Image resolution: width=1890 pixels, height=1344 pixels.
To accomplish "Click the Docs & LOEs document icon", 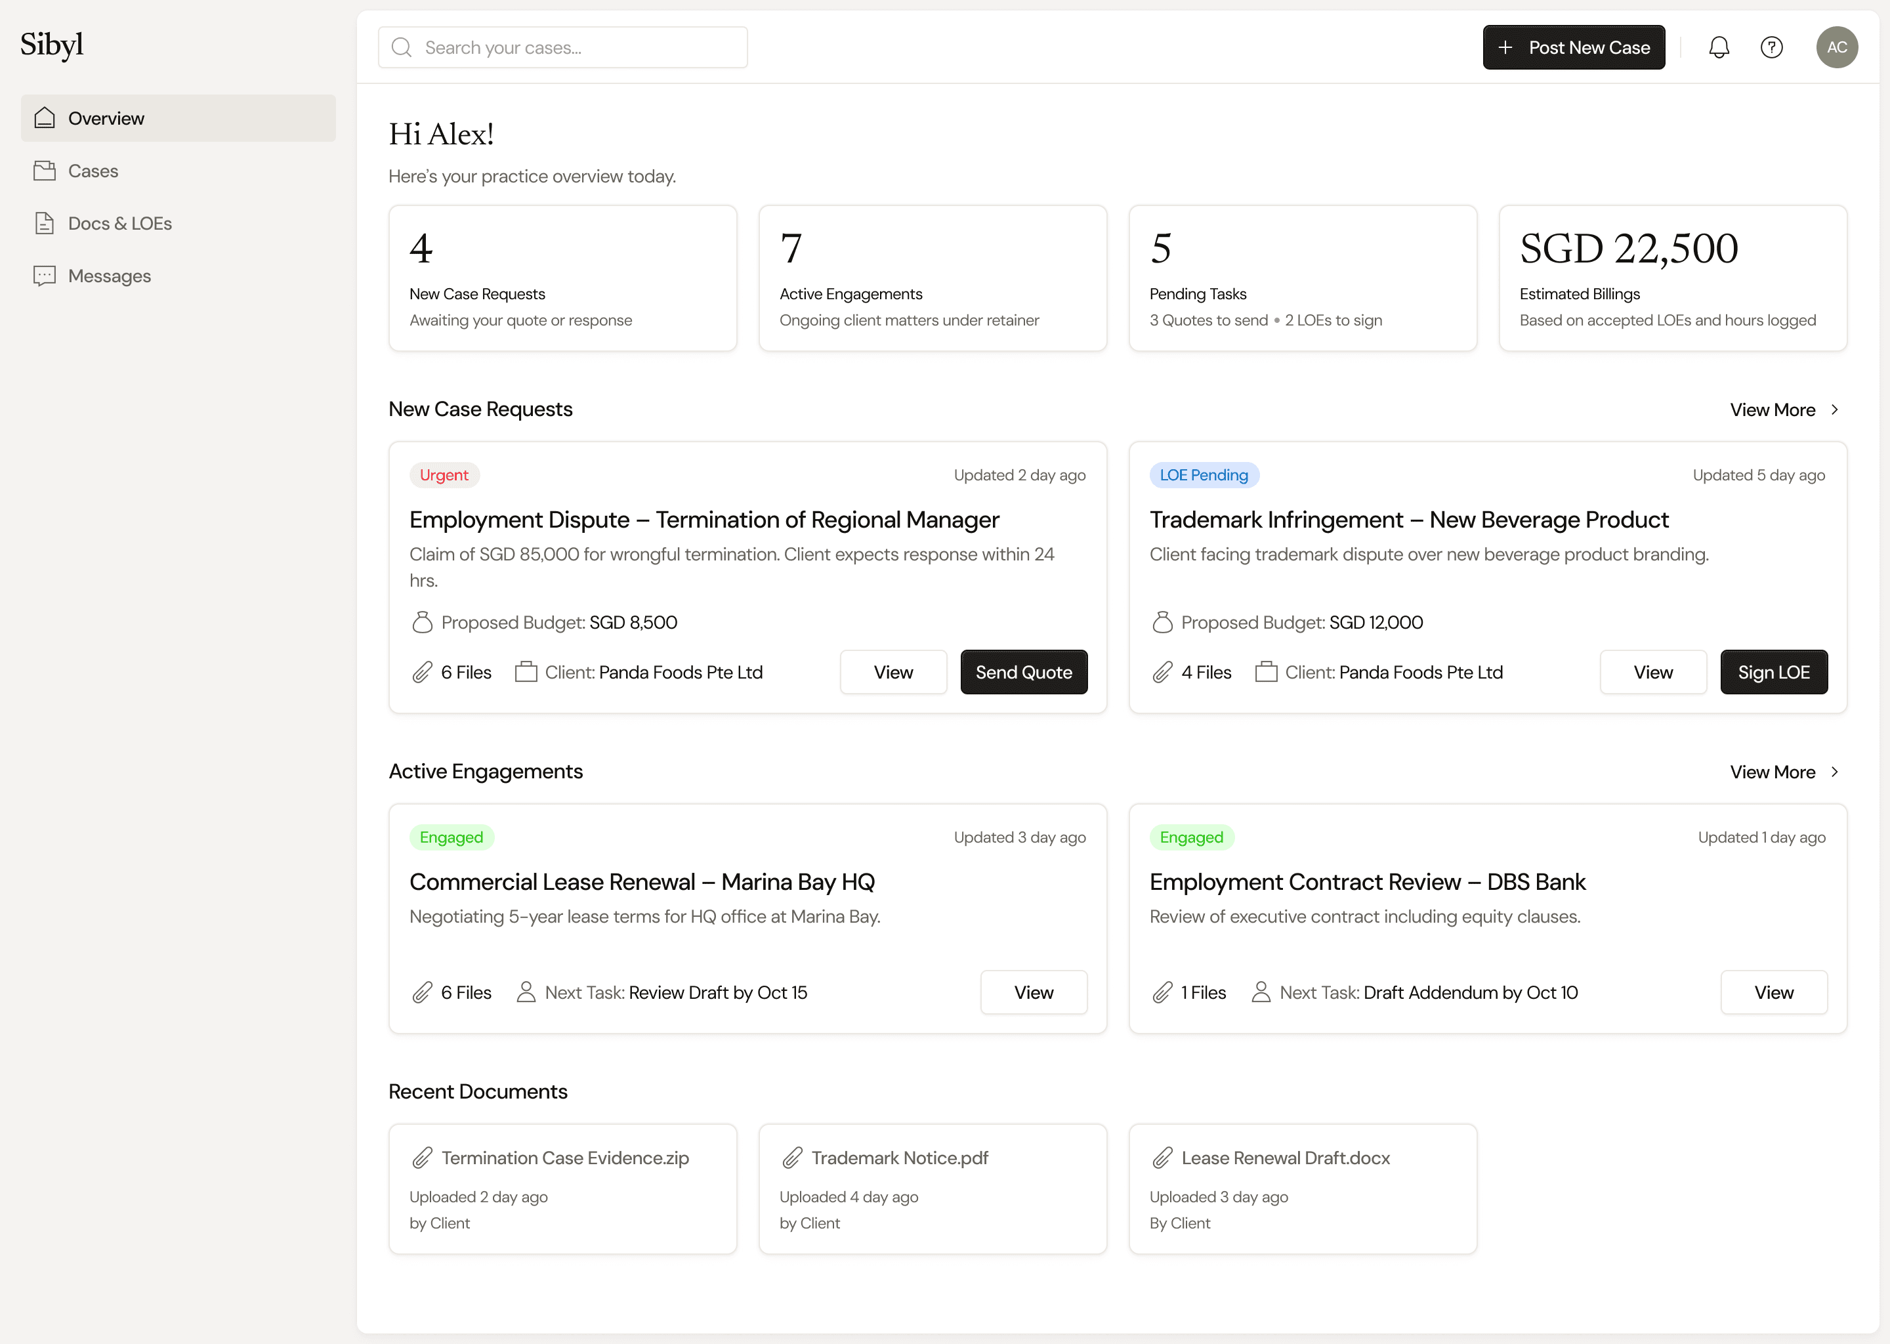I will tap(45, 222).
